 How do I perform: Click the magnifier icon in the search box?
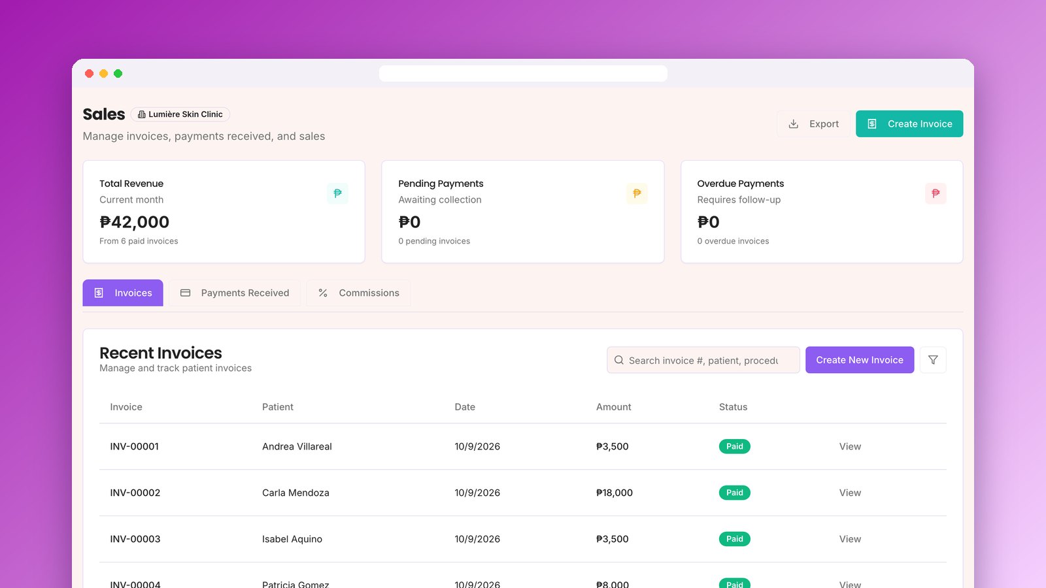(618, 360)
